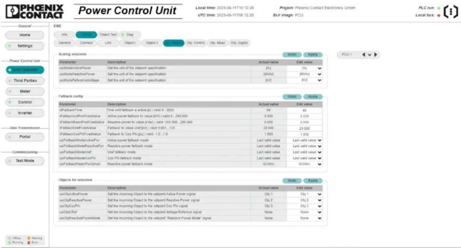Image resolution: width=461 pixels, height=248 pixels.
Task: Open the Link sub-tab
Action: pos(108,43)
